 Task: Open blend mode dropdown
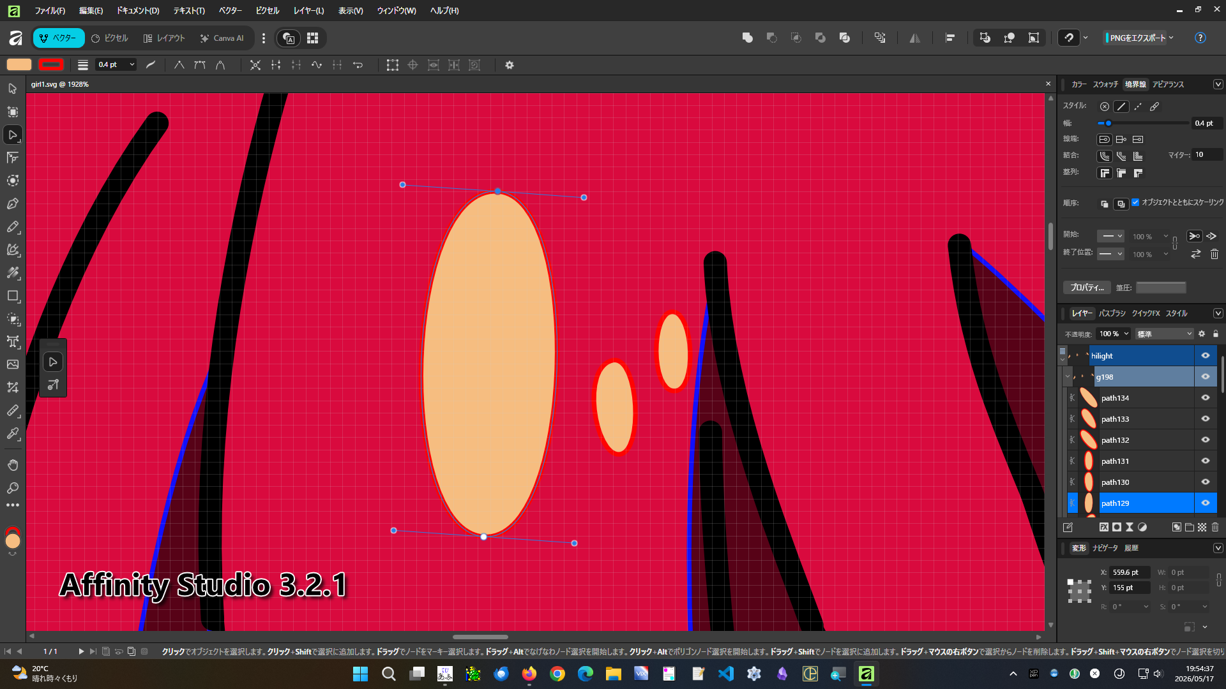click(x=1165, y=334)
